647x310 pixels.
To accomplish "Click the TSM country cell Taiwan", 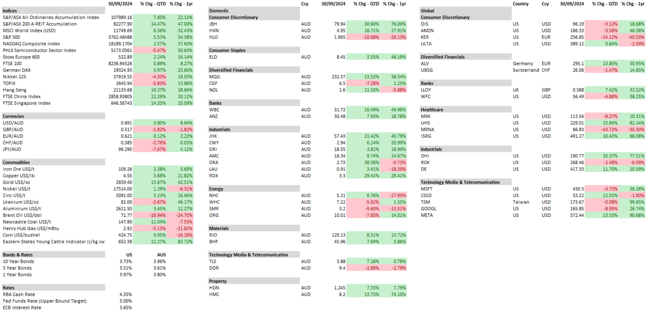I will click(x=521, y=202).
